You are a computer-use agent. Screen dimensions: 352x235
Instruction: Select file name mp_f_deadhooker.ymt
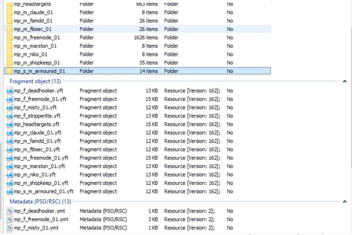click(39, 211)
